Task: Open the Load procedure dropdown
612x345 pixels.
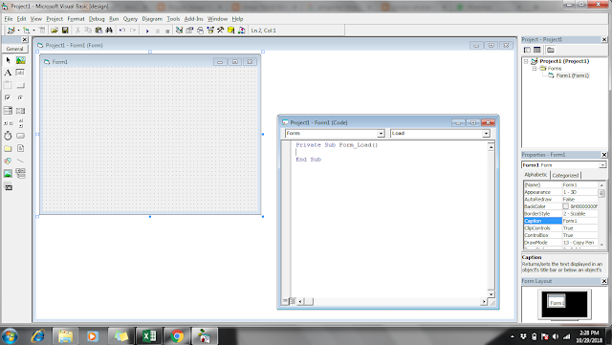Action: pyautogui.click(x=486, y=134)
